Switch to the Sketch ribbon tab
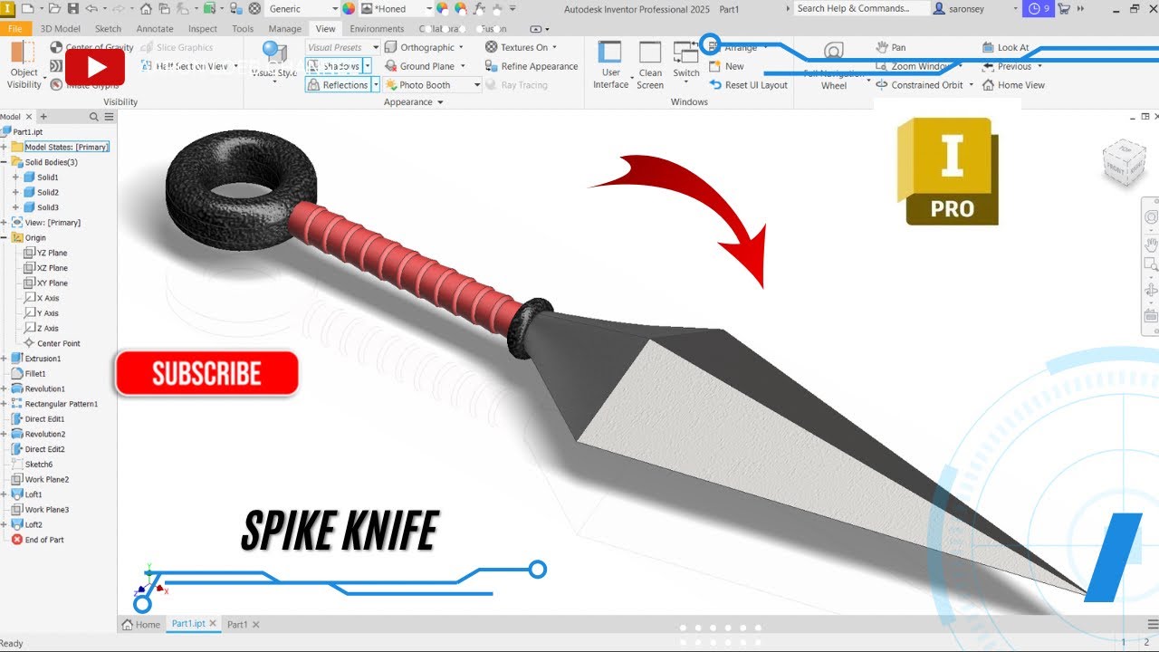Image resolution: width=1159 pixels, height=652 pixels. (x=108, y=28)
